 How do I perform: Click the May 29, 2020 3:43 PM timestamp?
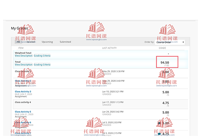click(x=113, y=81)
